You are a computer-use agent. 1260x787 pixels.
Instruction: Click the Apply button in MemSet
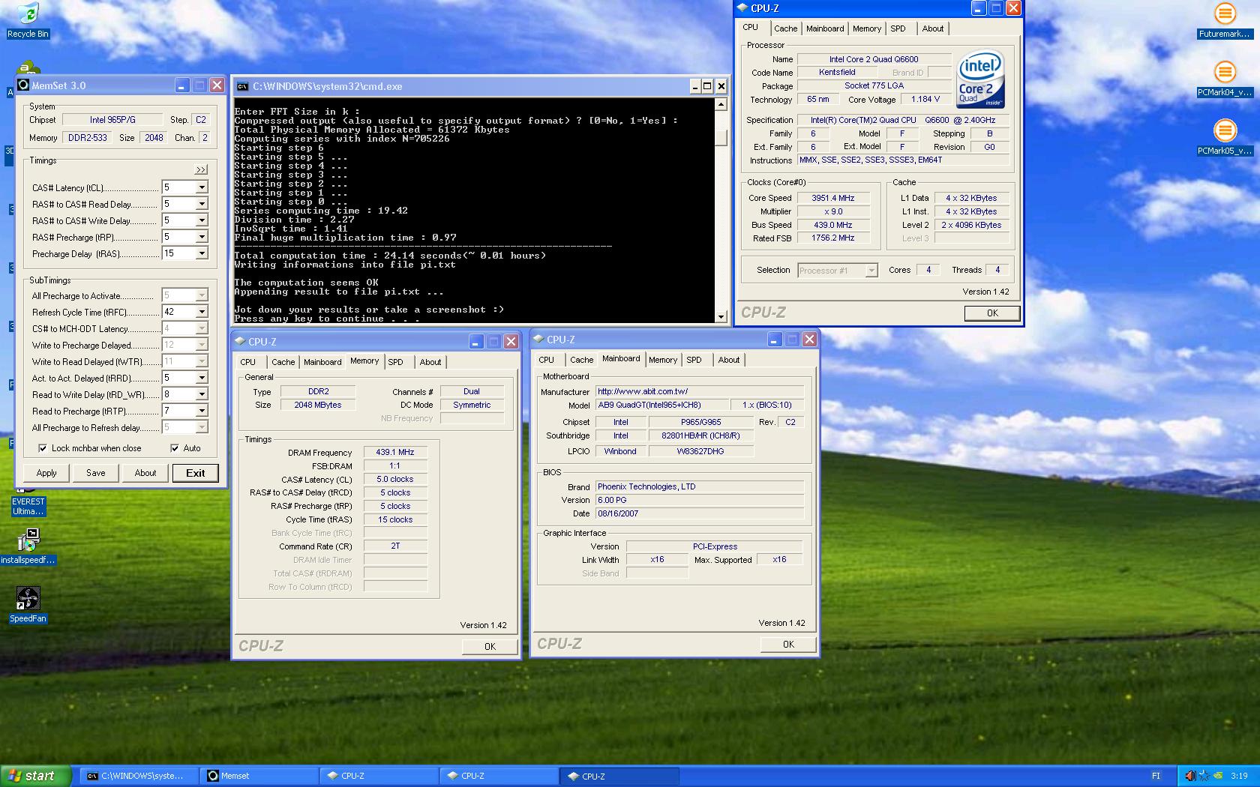tap(46, 473)
